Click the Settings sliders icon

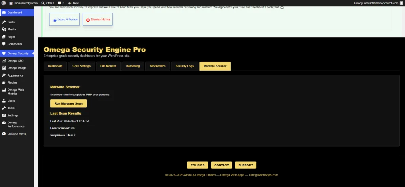pyautogui.click(x=4, y=115)
